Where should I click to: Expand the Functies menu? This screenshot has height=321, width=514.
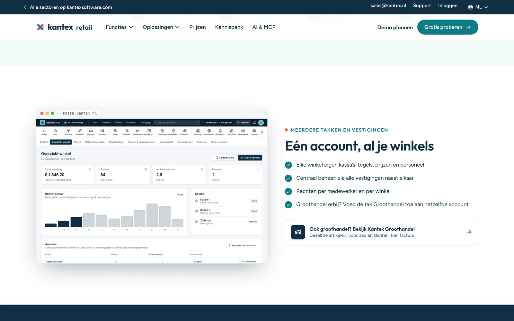119,27
